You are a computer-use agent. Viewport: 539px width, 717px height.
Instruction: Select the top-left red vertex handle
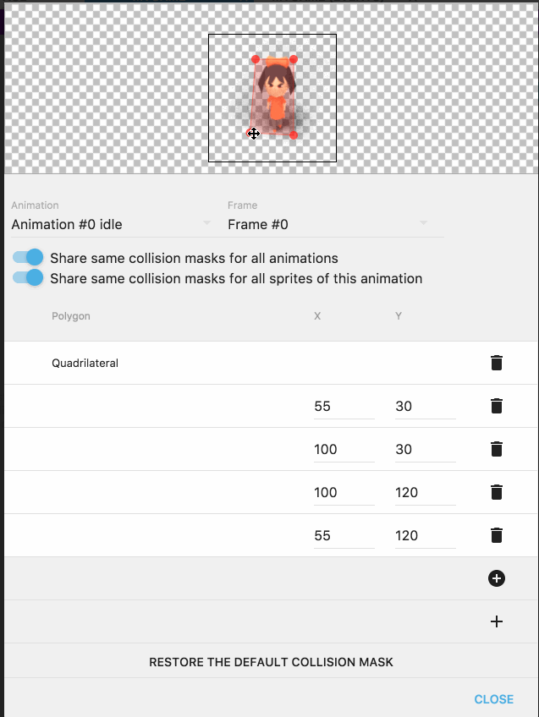point(256,59)
